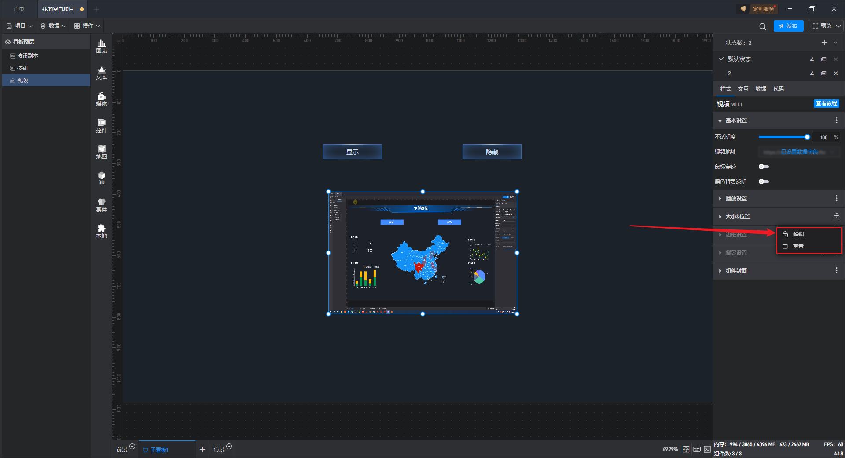Open the 媒体 media component panel
The width and height of the screenshot is (845, 458).
click(101, 99)
